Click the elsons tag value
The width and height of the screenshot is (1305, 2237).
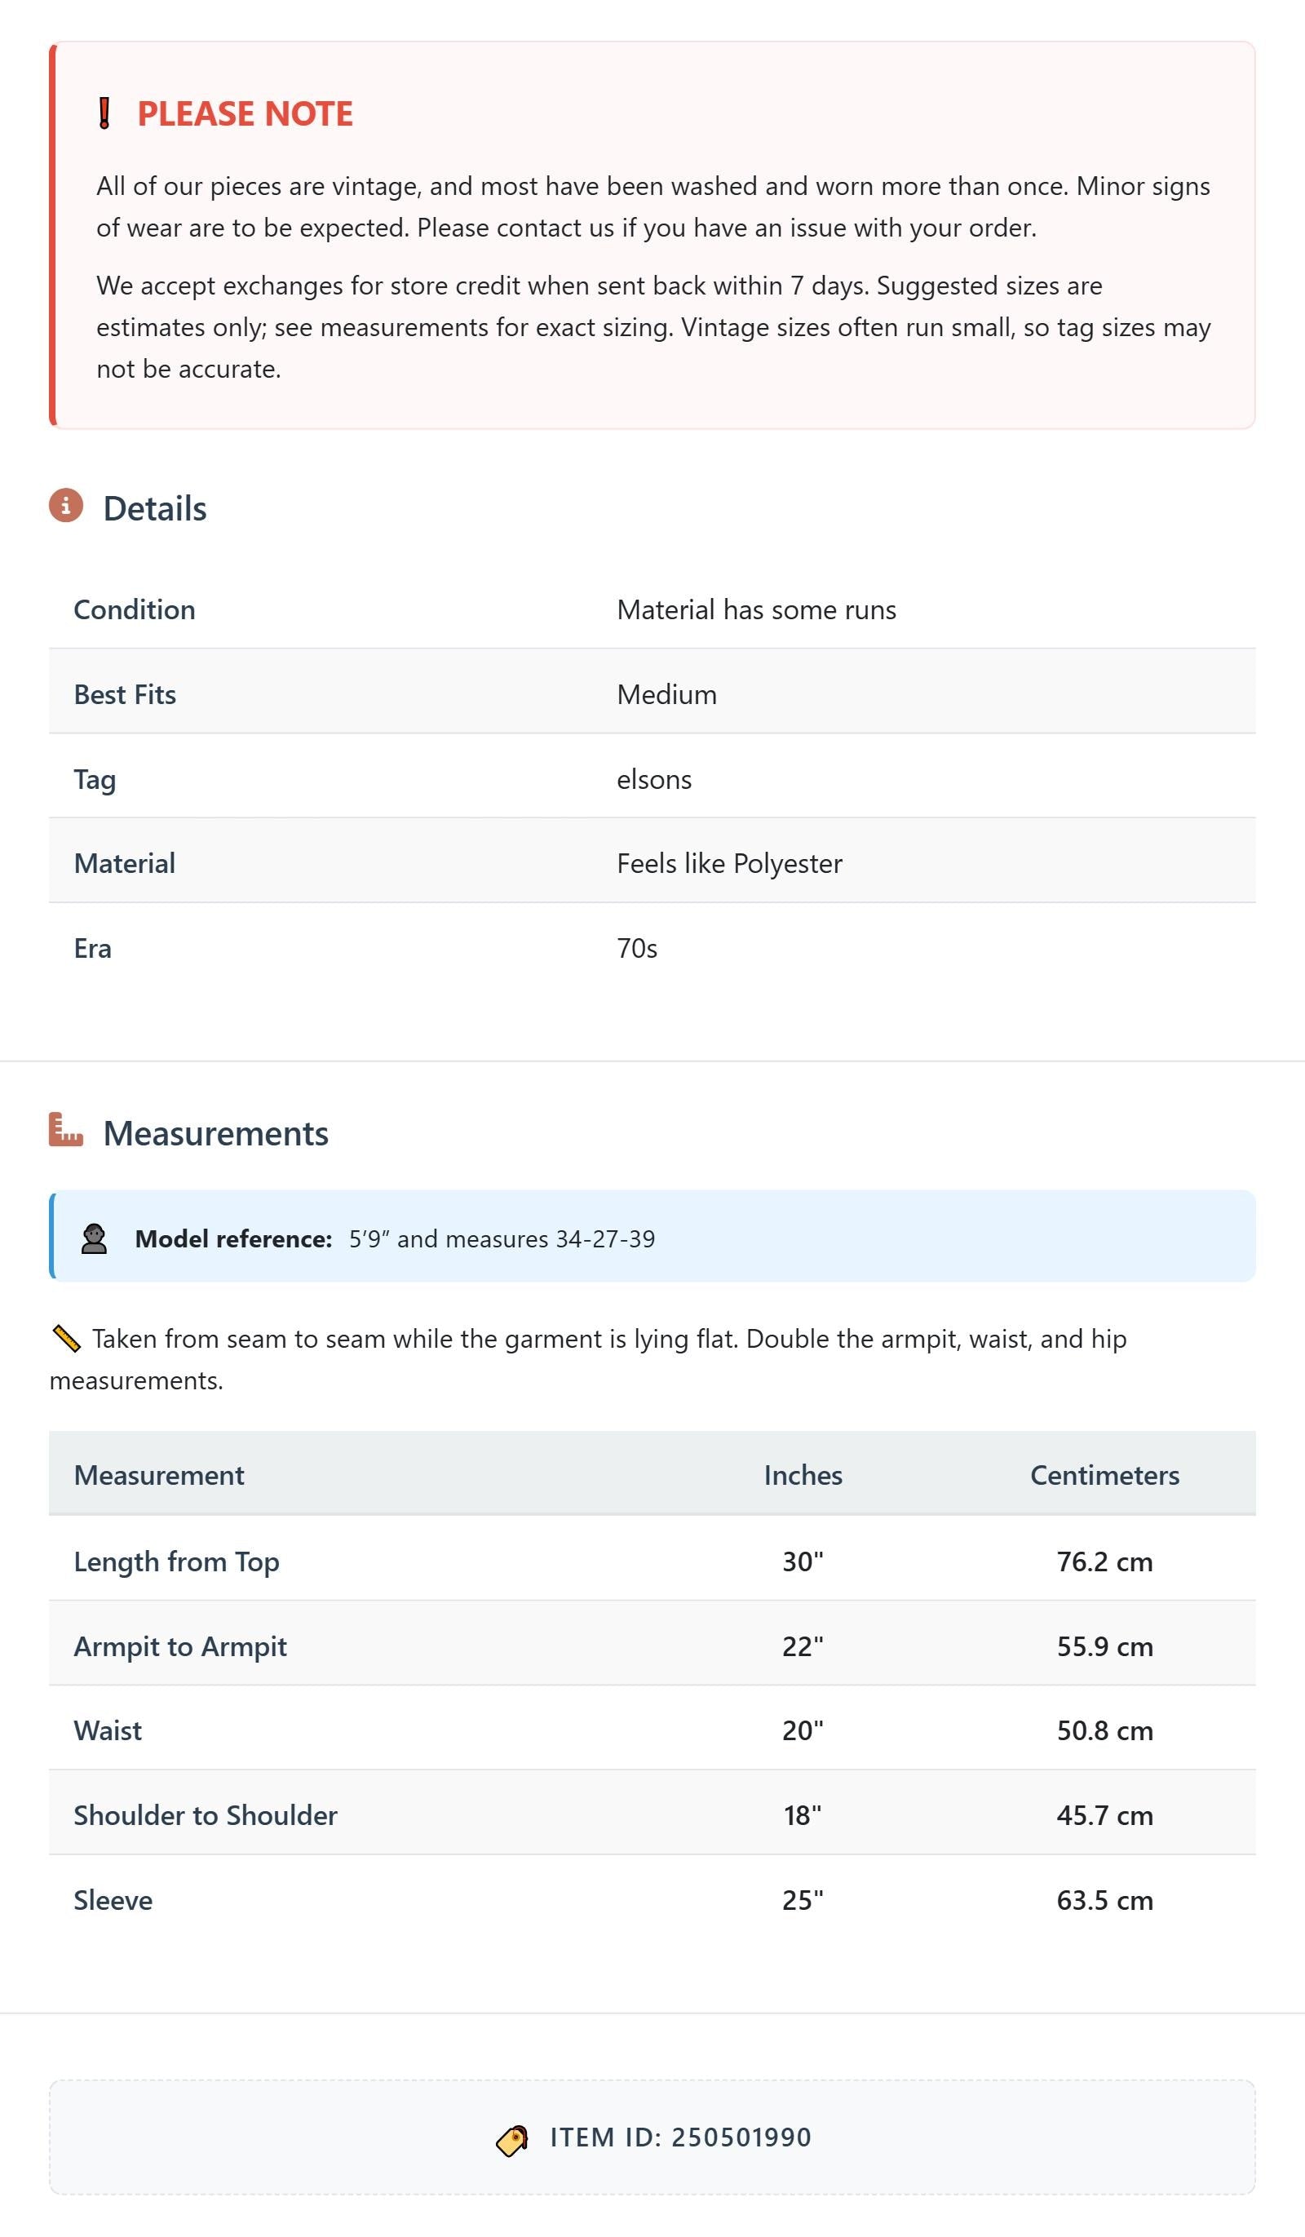(654, 779)
